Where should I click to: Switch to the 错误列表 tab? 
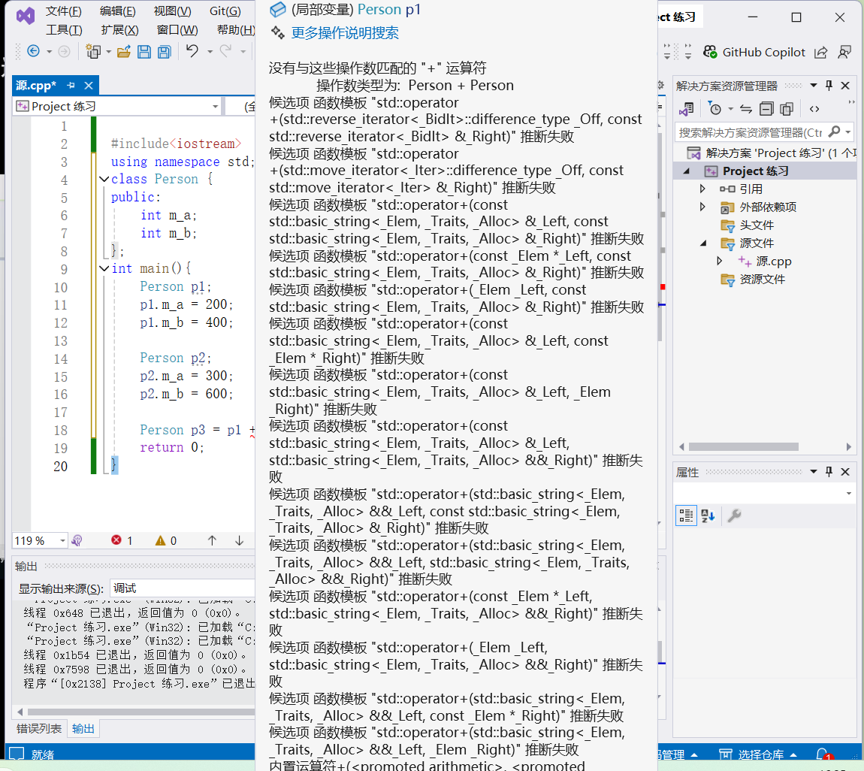coord(38,729)
